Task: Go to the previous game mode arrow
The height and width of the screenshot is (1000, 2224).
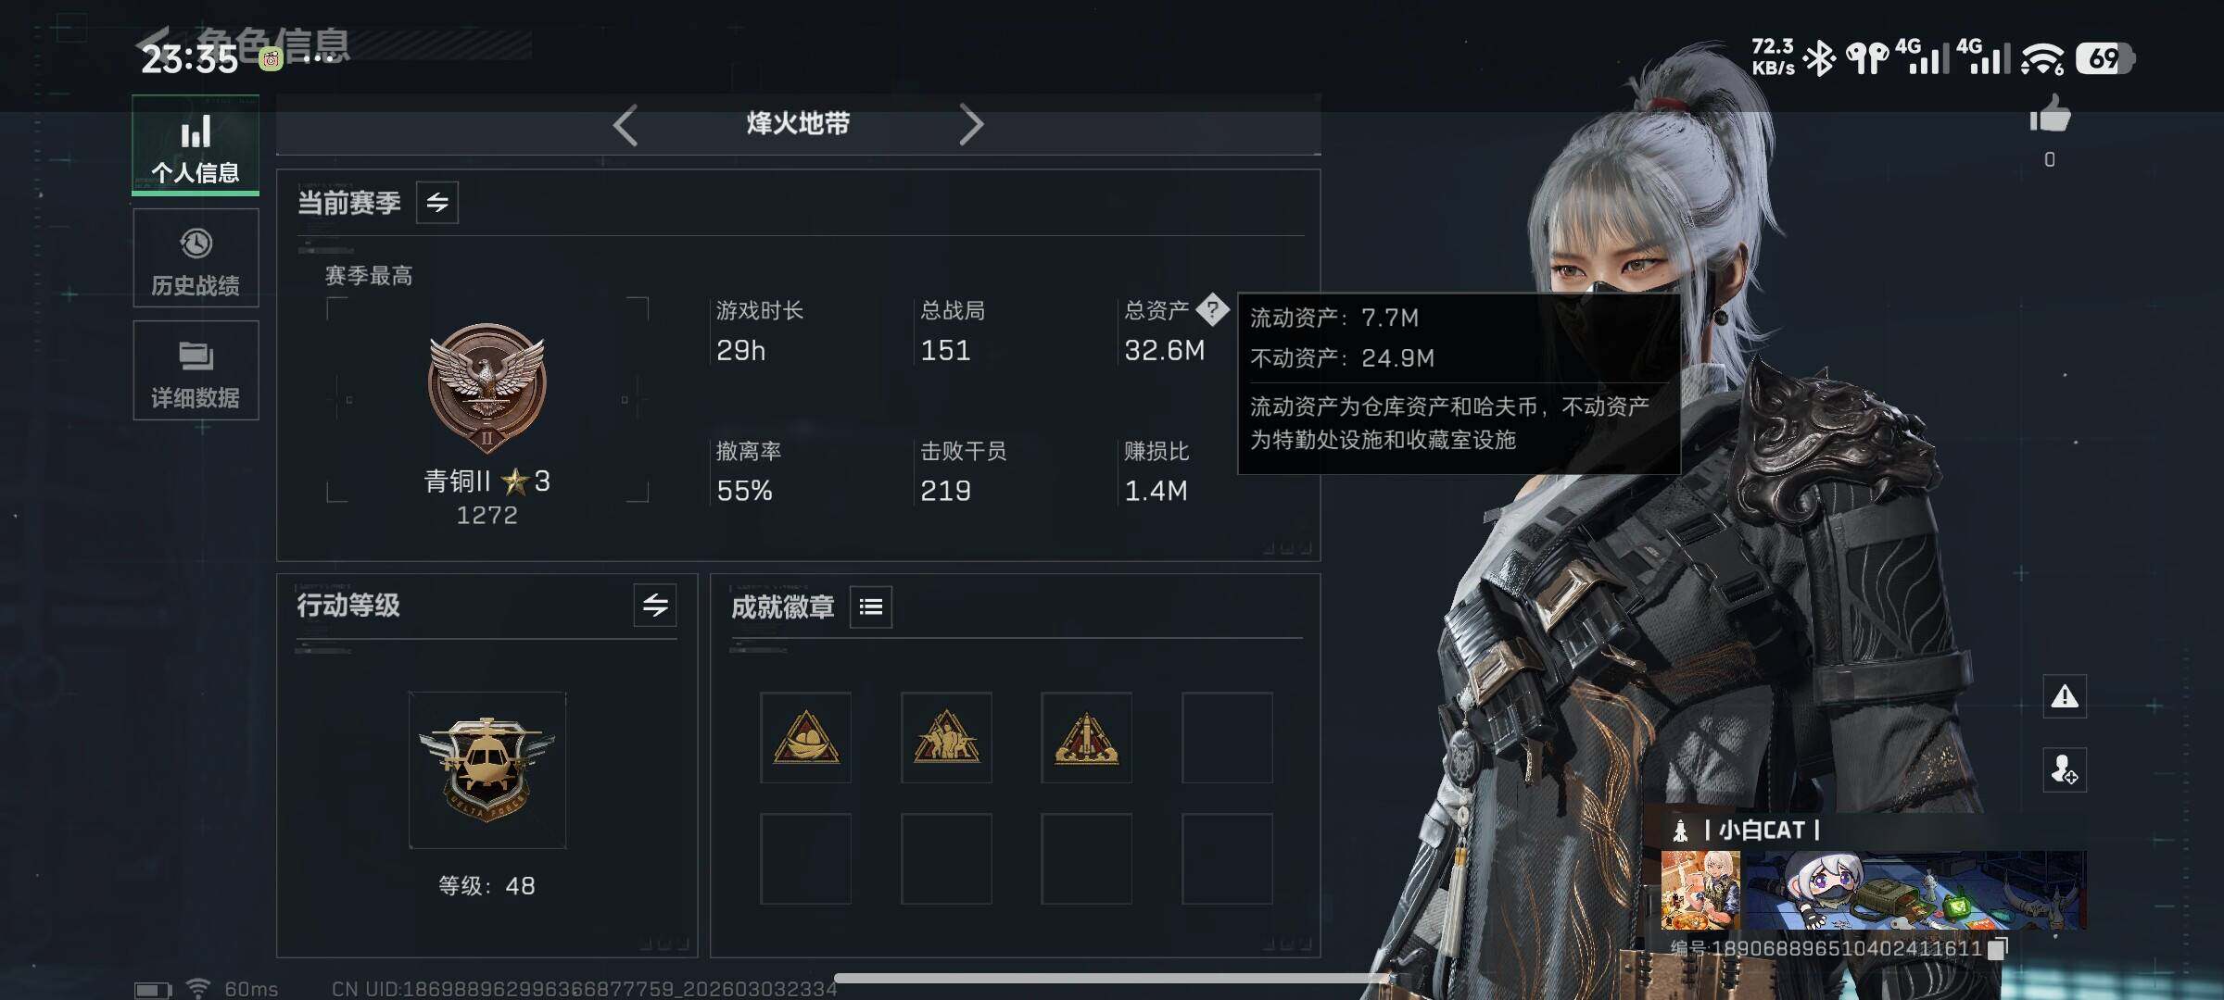Action: pos(625,125)
